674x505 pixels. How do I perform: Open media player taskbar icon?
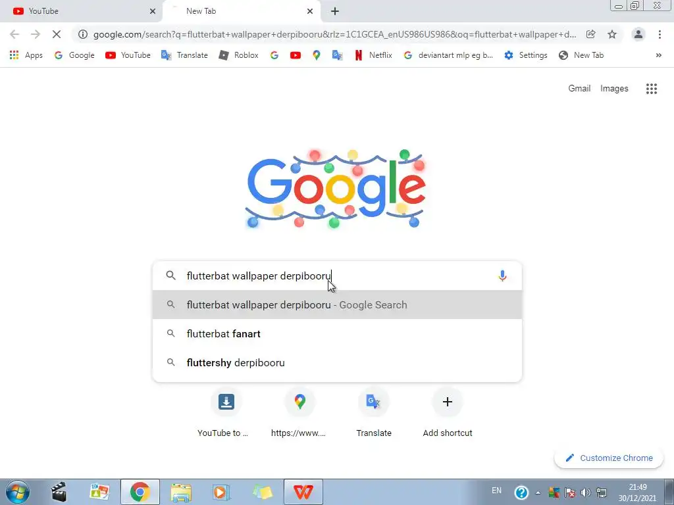coord(221,492)
